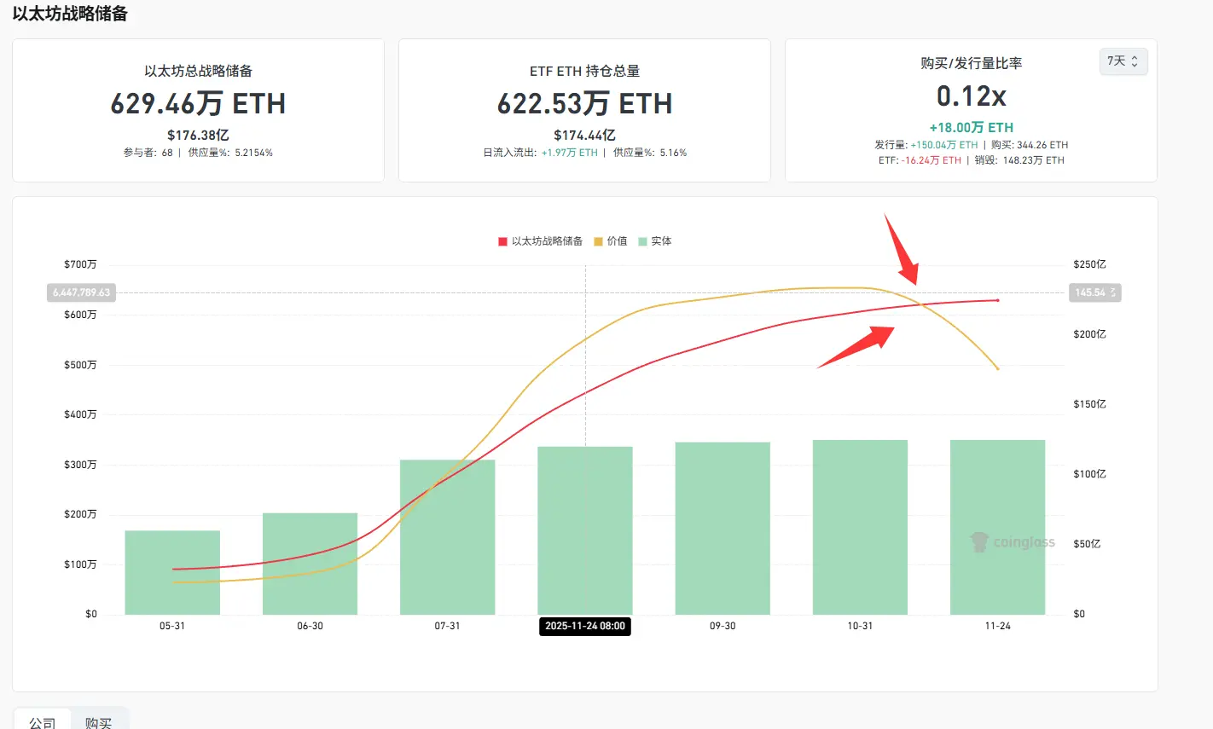Click the 参与者: 68 text

[148, 153]
